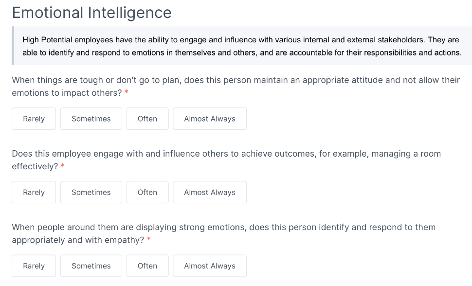Image resolution: width=472 pixels, height=286 pixels.
Task: Select "Rarely" for the tough situations question
Action: pyautogui.click(x=34, y=118)
